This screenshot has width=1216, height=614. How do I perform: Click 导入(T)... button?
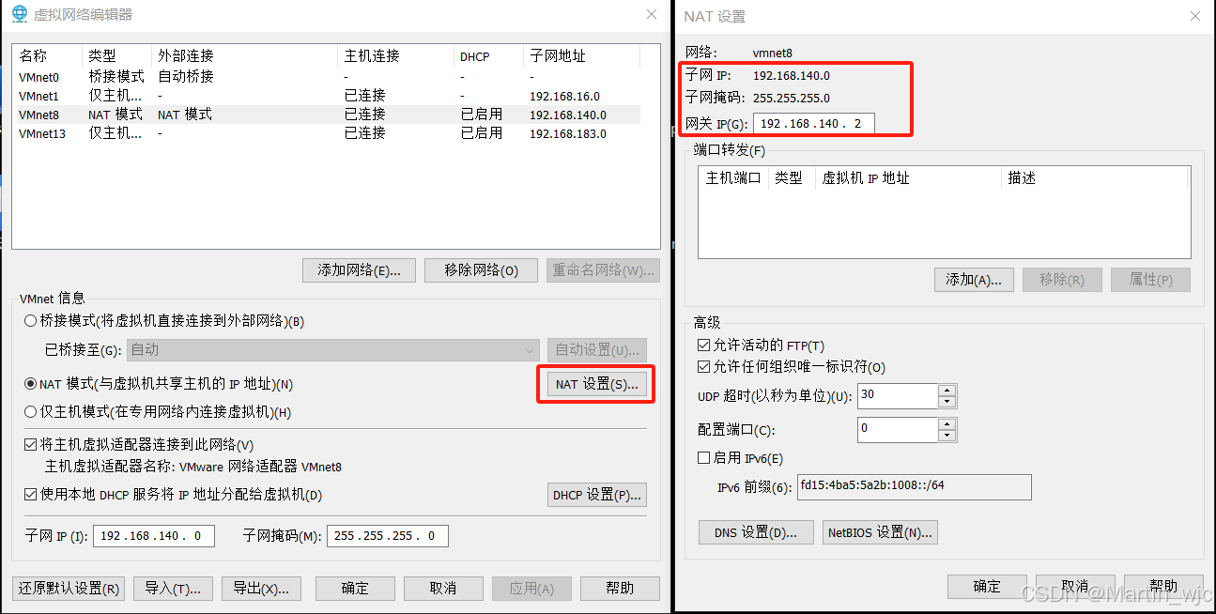click(173, 589)
